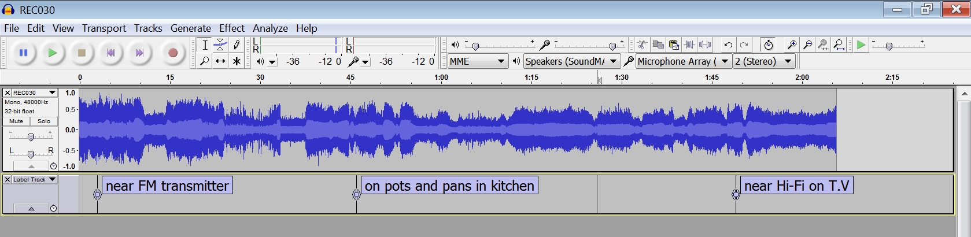Image resolution: width=971 pixels, height=237 pixels.
Task: Fit project in window zoom icon
Action: [x=839, y=45]
